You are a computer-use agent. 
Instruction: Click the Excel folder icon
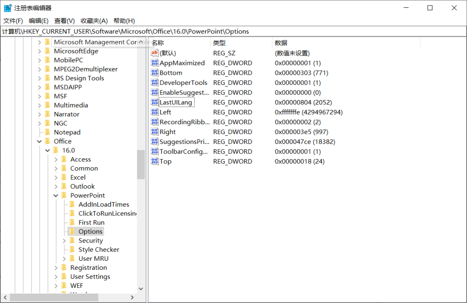tap(64, 177)
